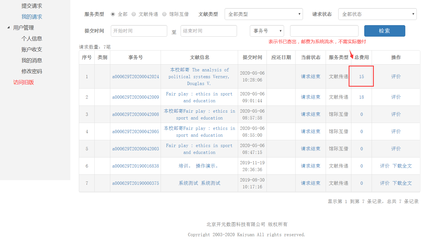The height and width of the screenshot is (246, 425).
Task: Collapse the 用户管理 tree arrow
Action: point(8,28)
